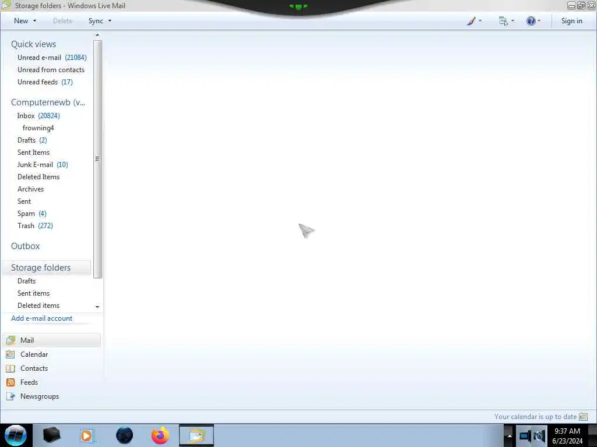Expand the New button dropdown arrow
Screen dimensions: 597x447
pos(34,21)
